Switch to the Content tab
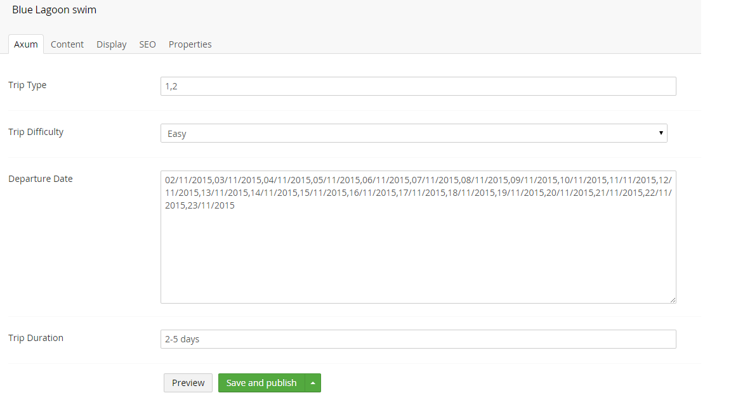 coord(67,44)
